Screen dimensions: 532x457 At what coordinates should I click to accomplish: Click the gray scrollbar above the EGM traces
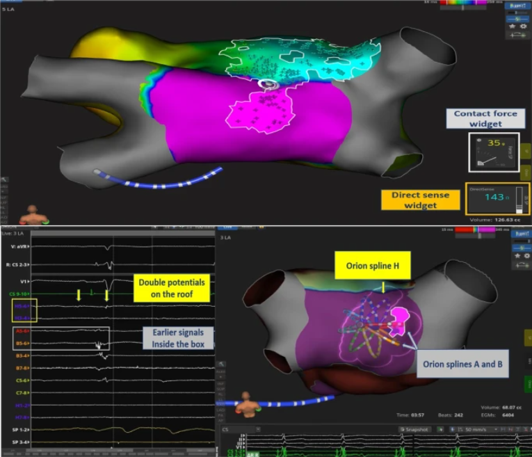(122, 234)
